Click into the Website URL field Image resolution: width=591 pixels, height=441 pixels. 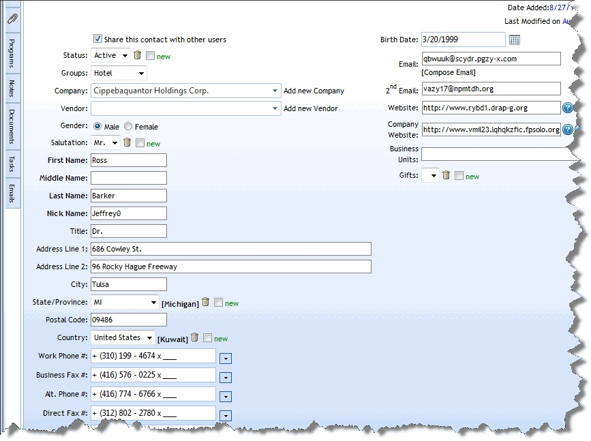[x=491, y=108]
